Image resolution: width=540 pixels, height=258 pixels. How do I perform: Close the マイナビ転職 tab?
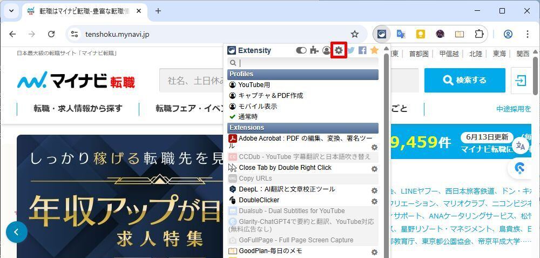point(139,11)
